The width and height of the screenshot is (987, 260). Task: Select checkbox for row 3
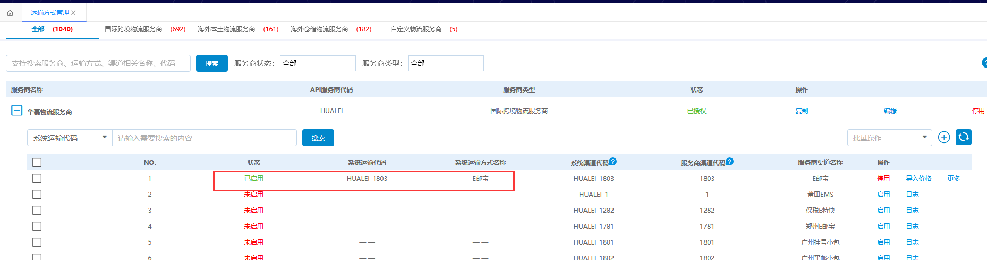pos(37,211)
